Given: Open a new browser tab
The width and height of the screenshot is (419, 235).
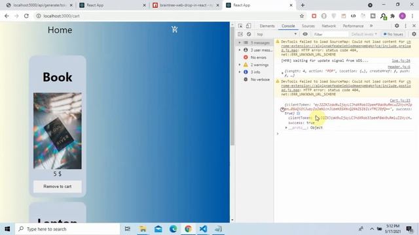Looking at the screenshot, I should [302, 5].
